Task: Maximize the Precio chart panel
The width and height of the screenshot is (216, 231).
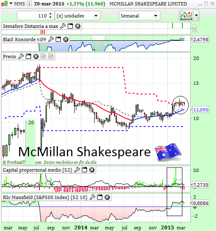Action: 28,56
